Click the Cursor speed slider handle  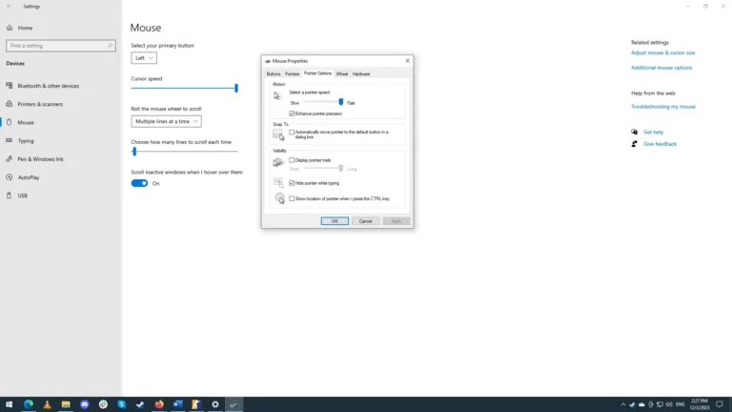[236, 88]
